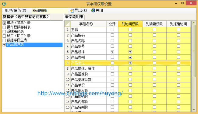Click the 用户/角色 field showing 系统配置员
The width and height of the screenshot is (198, 114).
pyautogui.click(x=49, y=11)
